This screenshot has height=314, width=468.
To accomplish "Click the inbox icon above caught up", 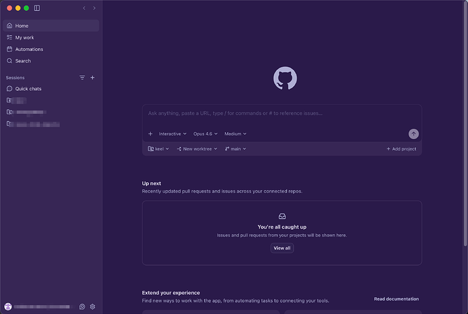I will coord(282,216).
